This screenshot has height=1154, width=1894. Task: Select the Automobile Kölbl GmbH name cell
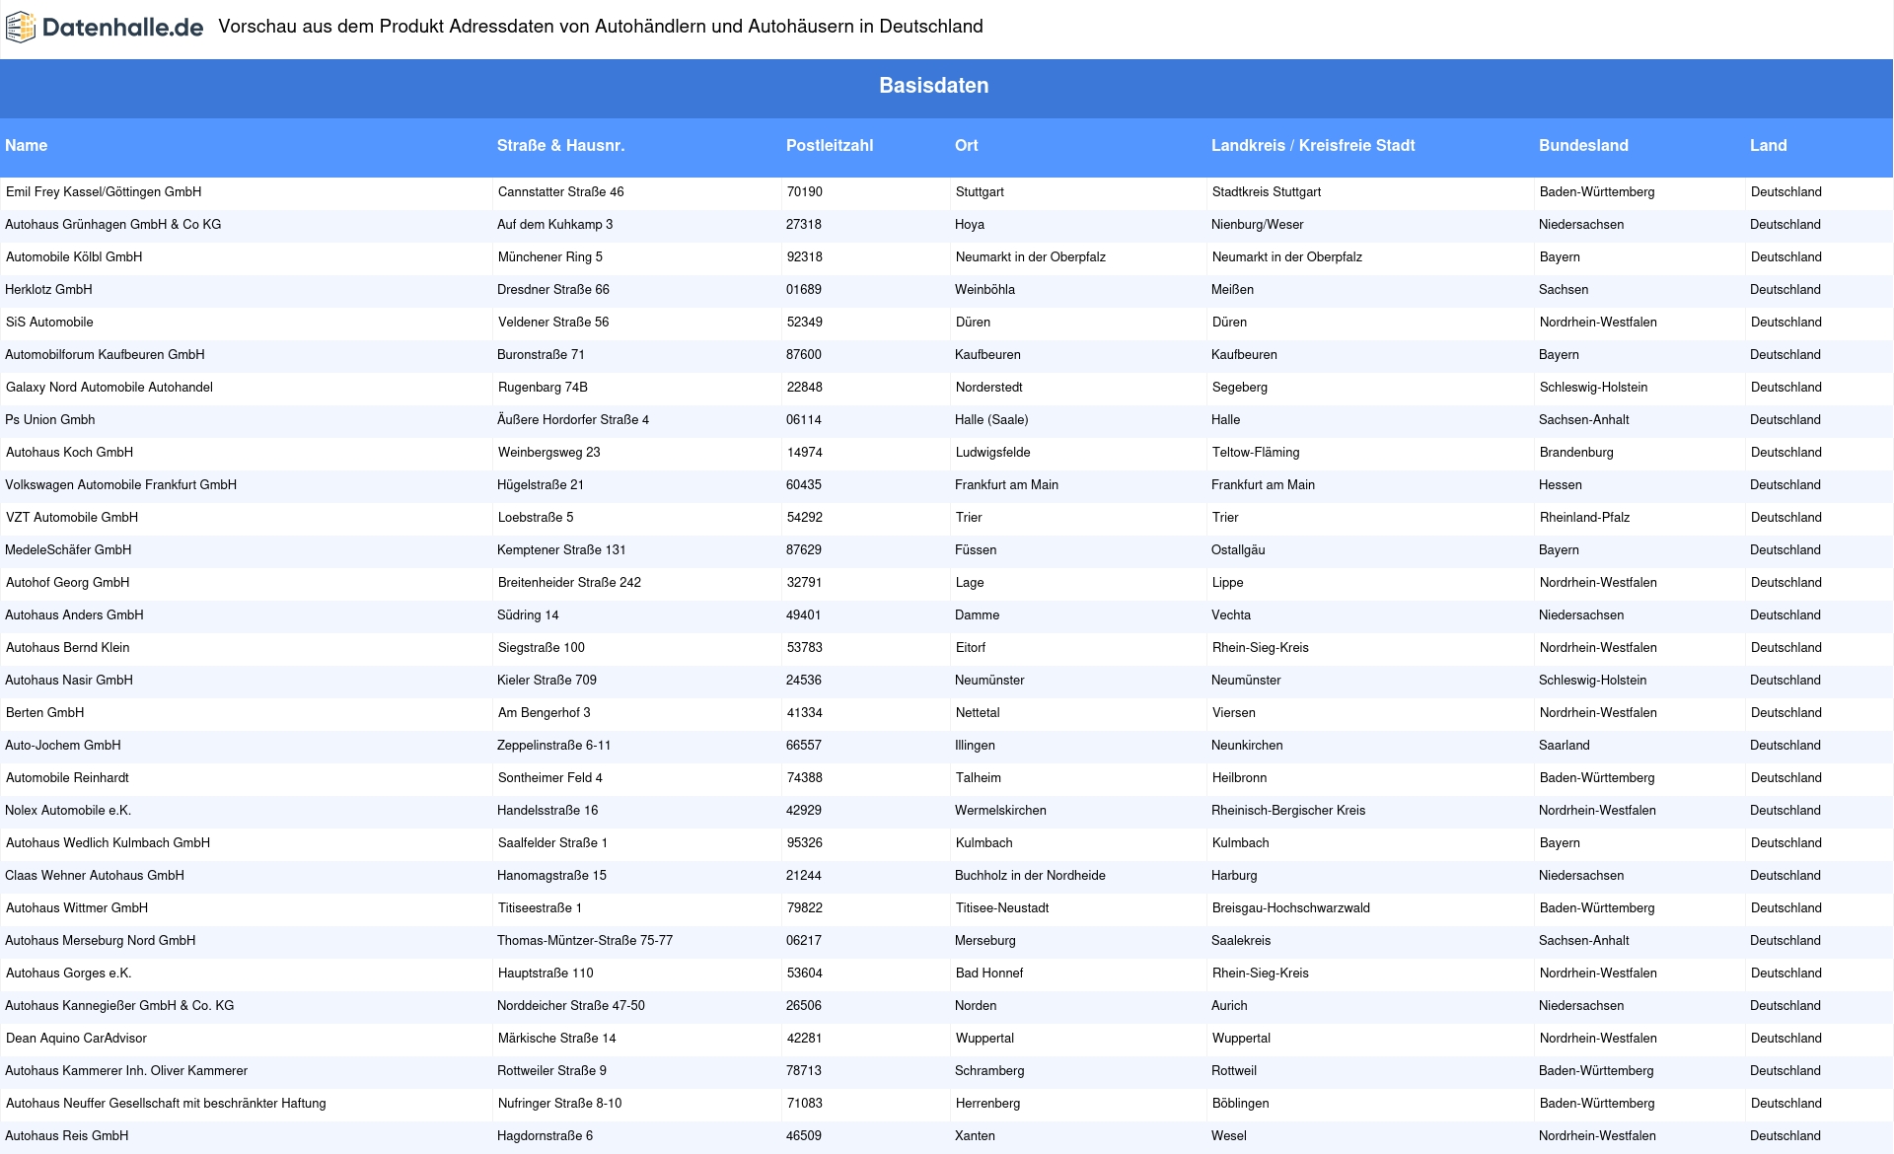(74, 257)
